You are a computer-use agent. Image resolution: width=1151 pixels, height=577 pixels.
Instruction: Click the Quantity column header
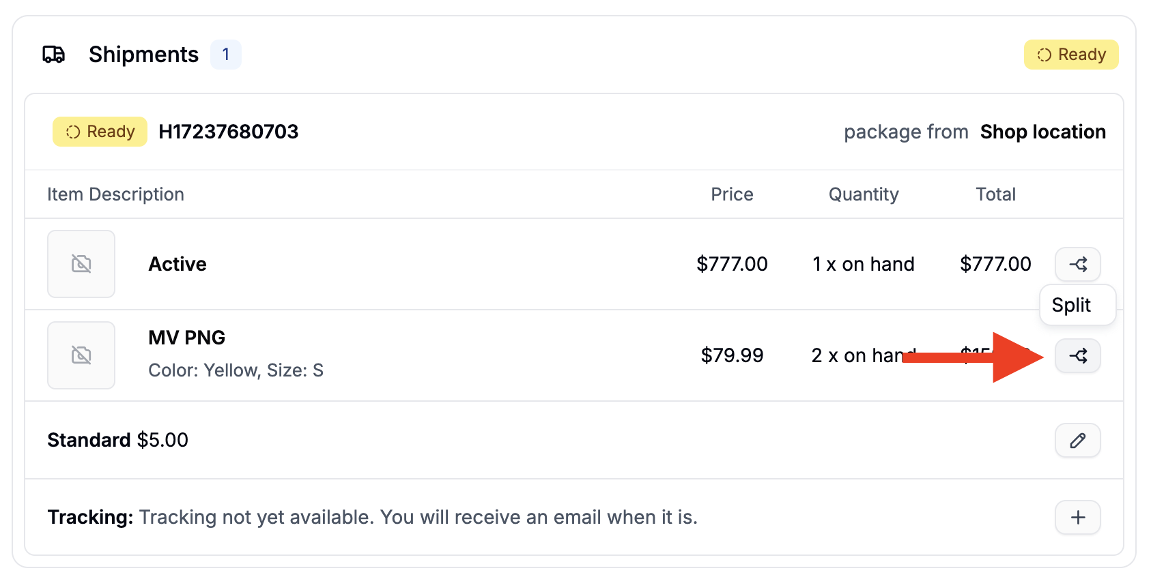pyautogui.click(x=863, y=194)
